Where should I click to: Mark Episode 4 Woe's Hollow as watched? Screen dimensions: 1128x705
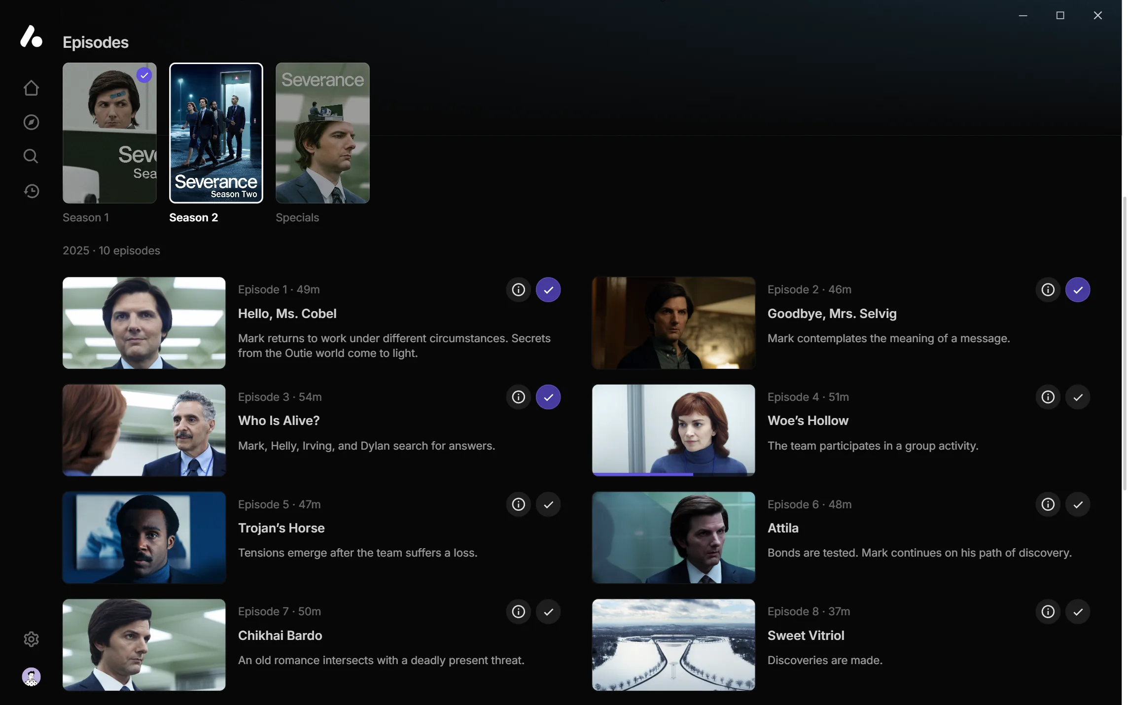1078,397
